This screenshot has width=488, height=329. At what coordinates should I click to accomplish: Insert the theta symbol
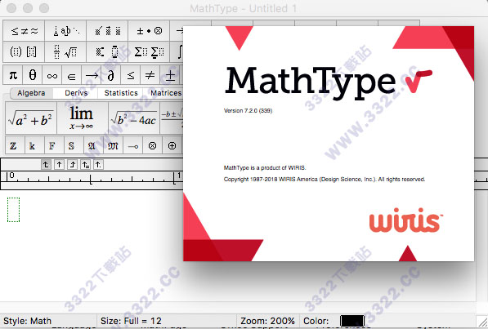[33, 75]
